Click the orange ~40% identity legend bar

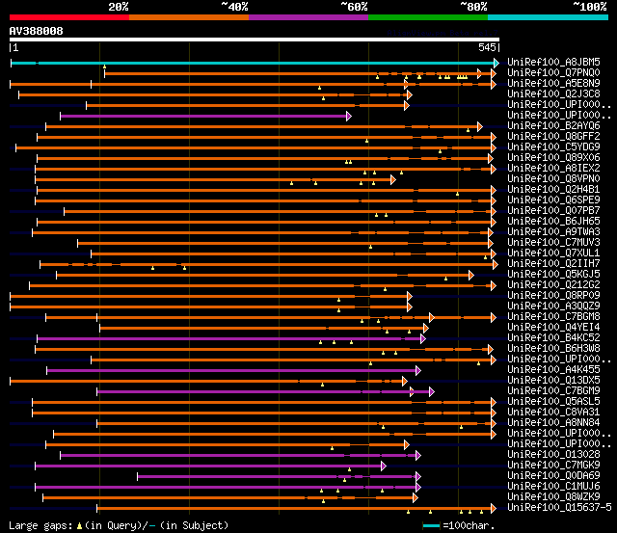189,17
